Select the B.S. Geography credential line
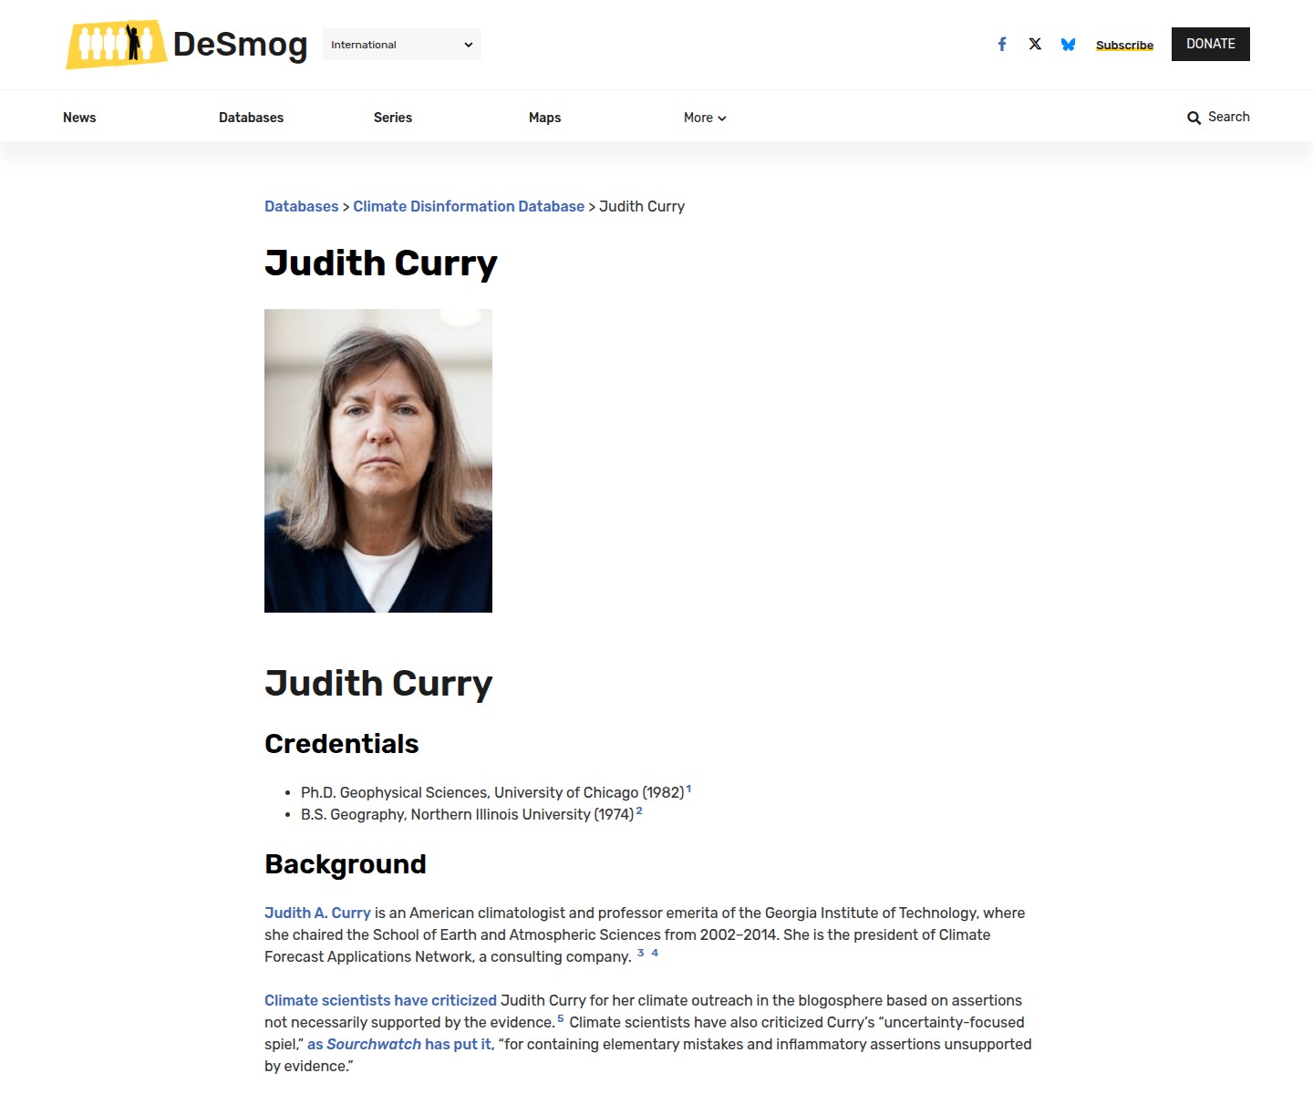This screenshot has height=1094, width=1313. point(468,814)
